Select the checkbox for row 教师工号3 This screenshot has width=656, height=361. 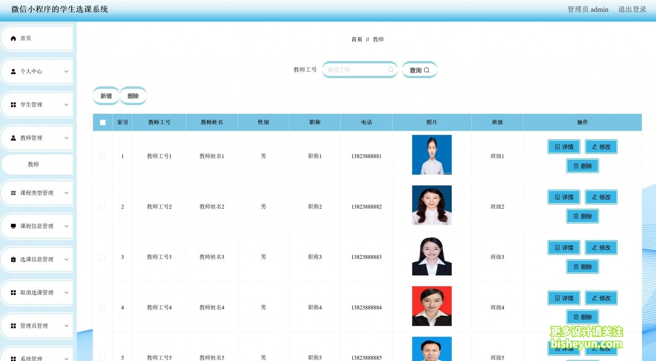pyautogui.click(x=102, y=257)
